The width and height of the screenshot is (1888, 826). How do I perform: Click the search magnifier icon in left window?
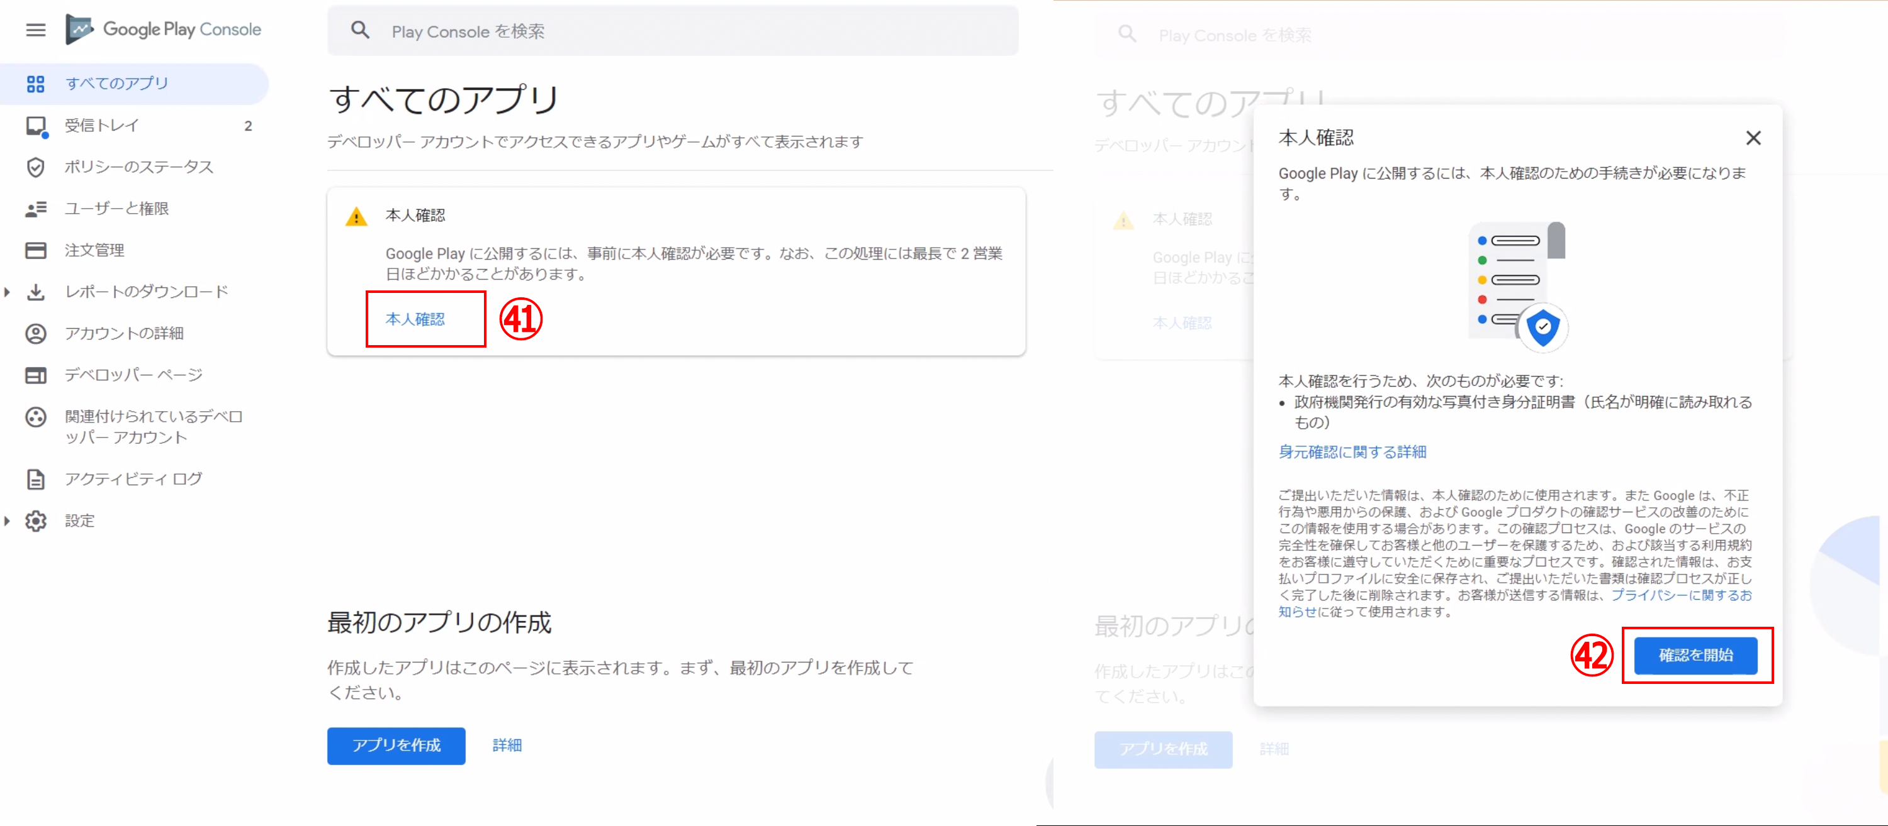pyautogui.click(x=360, y=31)
